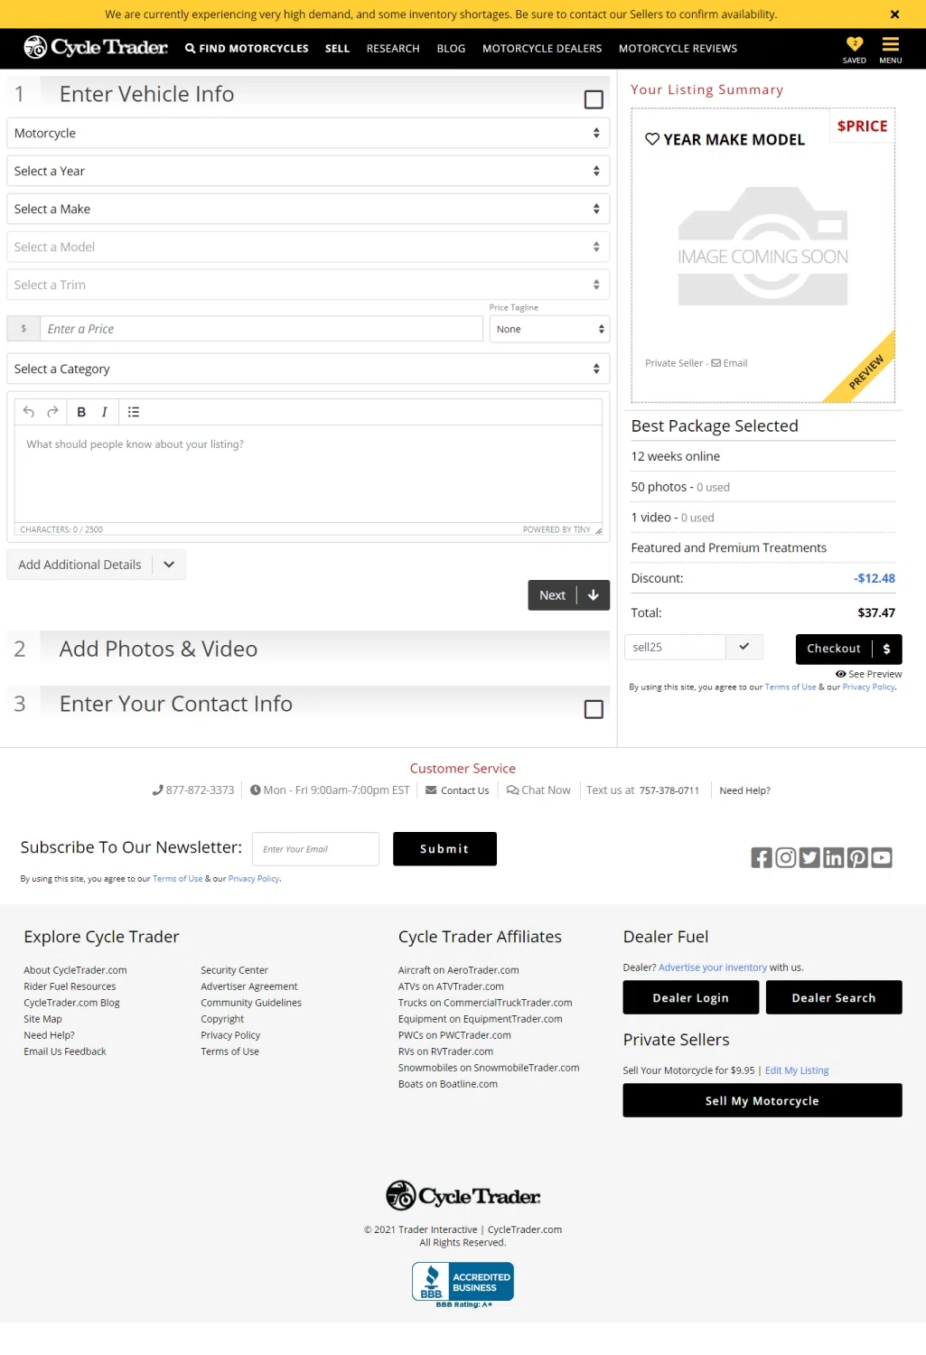Open Edit My Listing link
The width and height of the screenshot is (926, 1355).
pyautogui.click(x=797, y=1070)
